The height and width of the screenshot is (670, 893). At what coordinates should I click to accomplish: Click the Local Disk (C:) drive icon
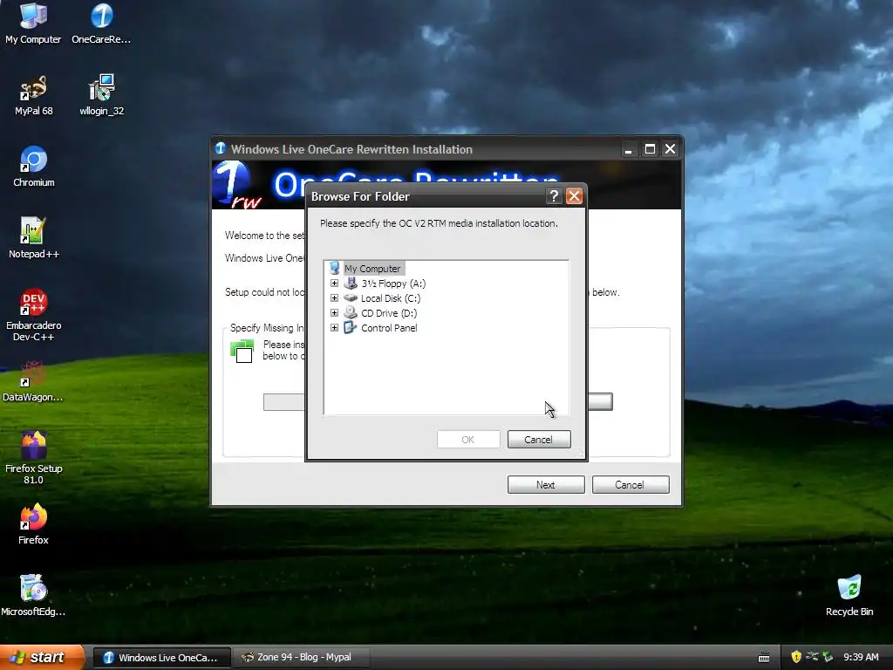351,298
